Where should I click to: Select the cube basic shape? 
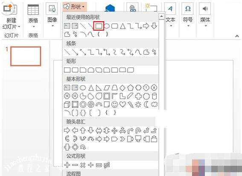[67, 105]
